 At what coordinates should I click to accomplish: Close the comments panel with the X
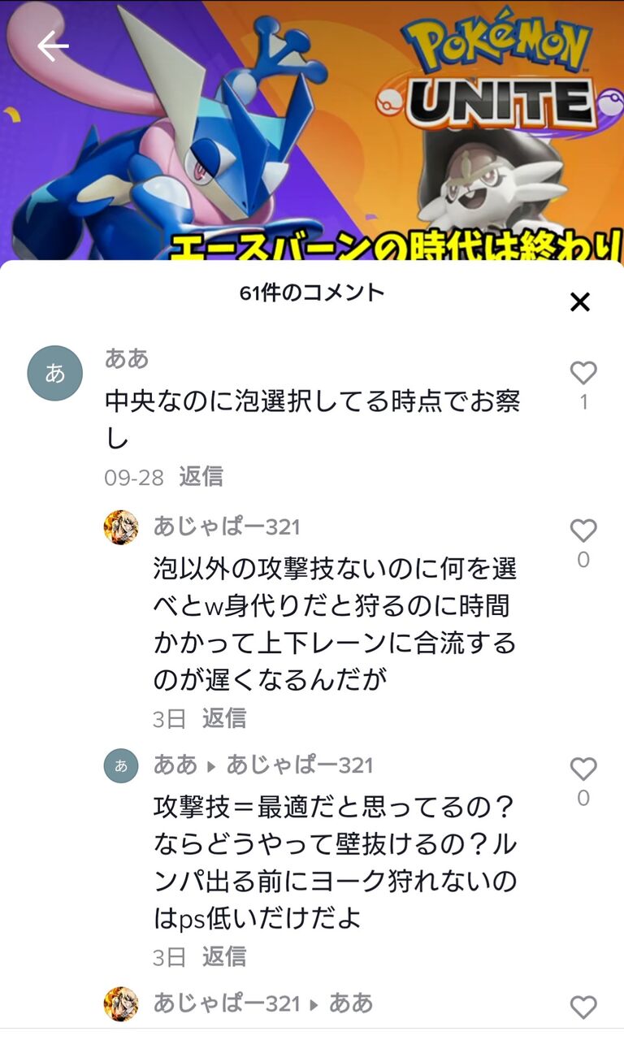(579, 302)
